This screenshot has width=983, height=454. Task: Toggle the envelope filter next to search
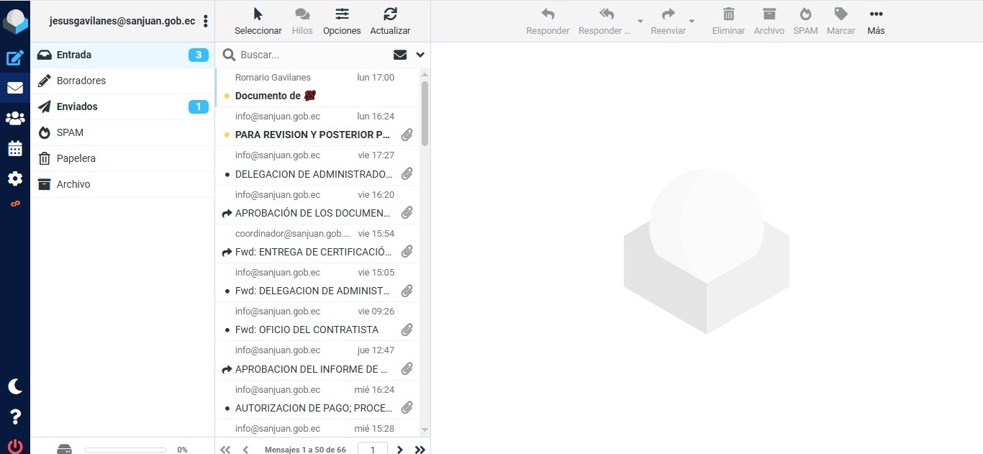(400, 55)
